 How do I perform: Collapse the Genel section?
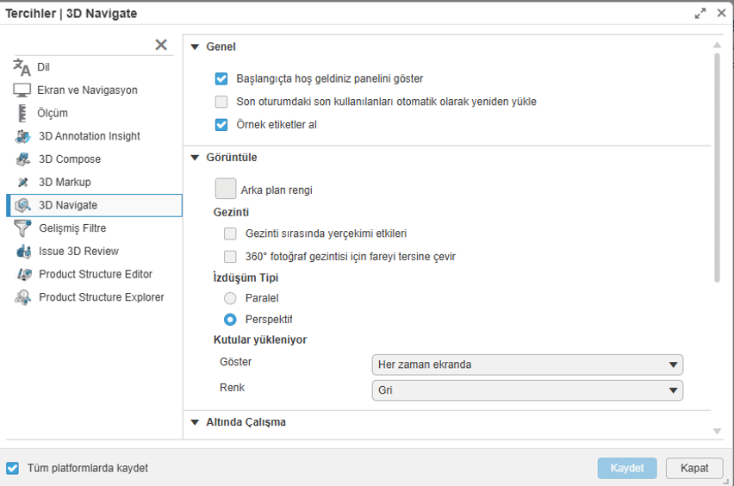tap(196, 47)
